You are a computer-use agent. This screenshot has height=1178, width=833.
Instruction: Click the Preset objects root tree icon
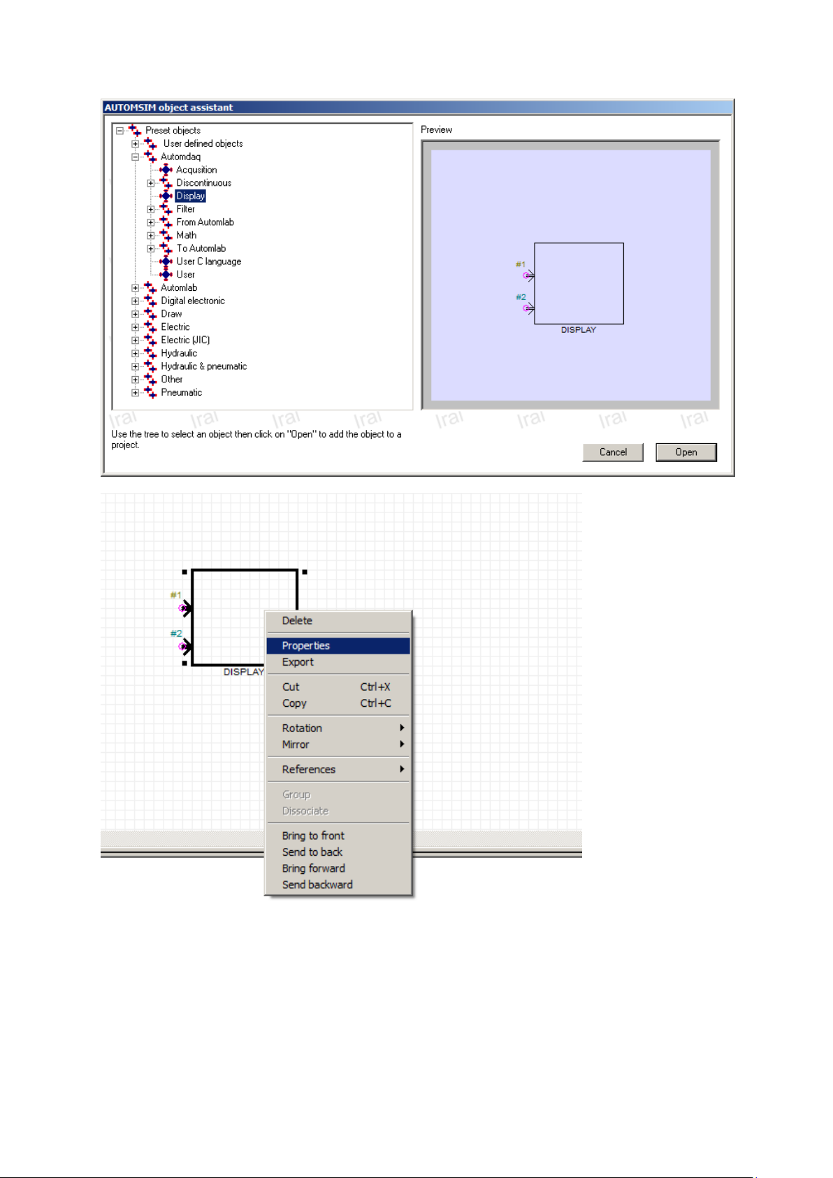135,130
